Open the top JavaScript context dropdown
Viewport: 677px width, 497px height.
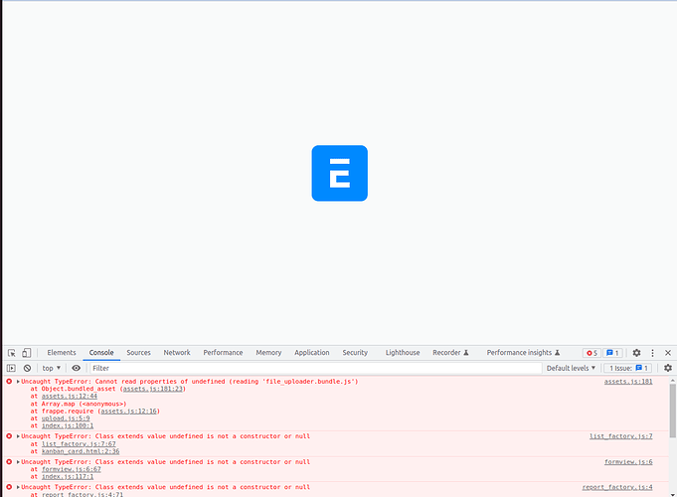(51, 369)
